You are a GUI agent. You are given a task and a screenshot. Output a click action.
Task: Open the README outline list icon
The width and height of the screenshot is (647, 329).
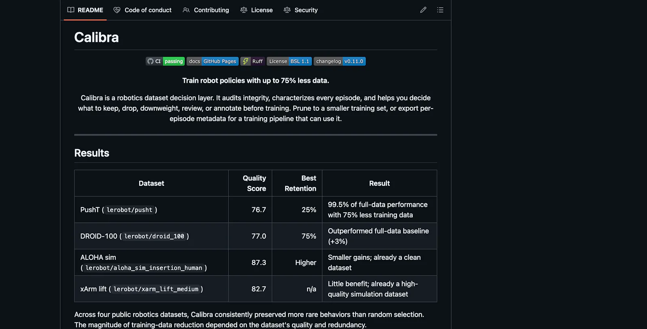[x=440, y=10]
